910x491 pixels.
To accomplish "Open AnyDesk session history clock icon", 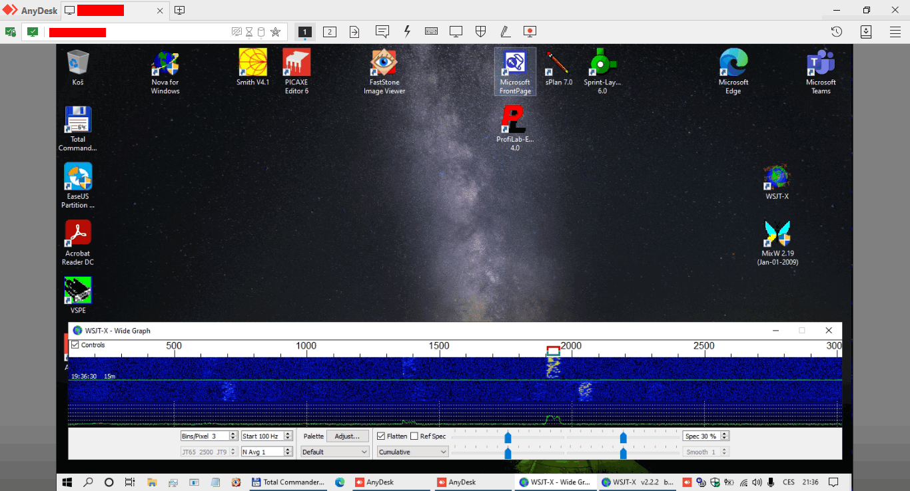I will click(837, 31).
